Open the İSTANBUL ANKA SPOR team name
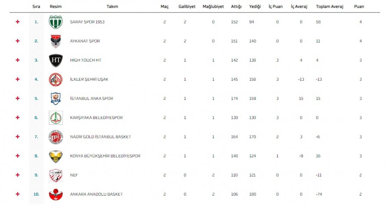This screenshot has height=212, width=390. coord(92,99)
